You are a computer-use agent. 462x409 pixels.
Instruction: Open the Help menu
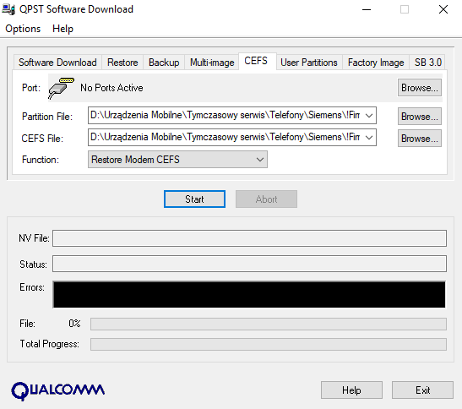63,29
